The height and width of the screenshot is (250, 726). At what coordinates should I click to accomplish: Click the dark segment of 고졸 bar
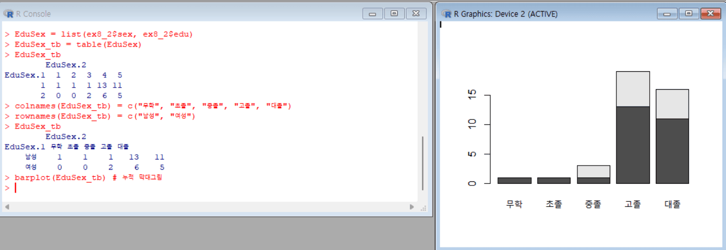click(x=633, y=145)
